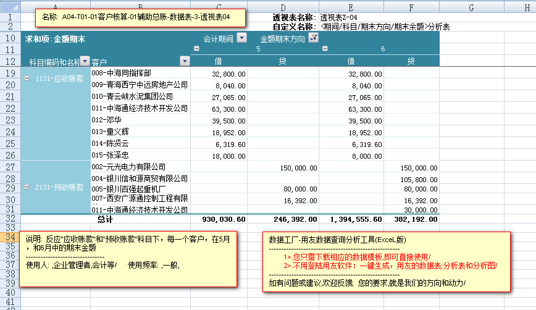Collapse period 5 column group
The height and width of the screenshot is (310, 536).
[196, 49]
